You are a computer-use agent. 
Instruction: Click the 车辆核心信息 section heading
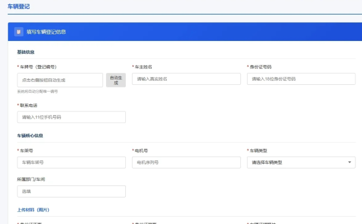30,135
